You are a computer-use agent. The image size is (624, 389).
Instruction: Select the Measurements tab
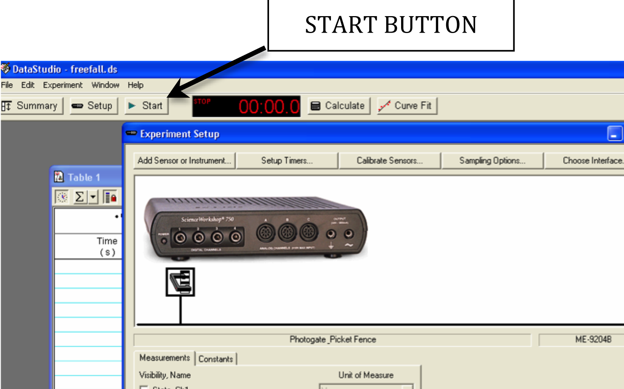[165, 358]
